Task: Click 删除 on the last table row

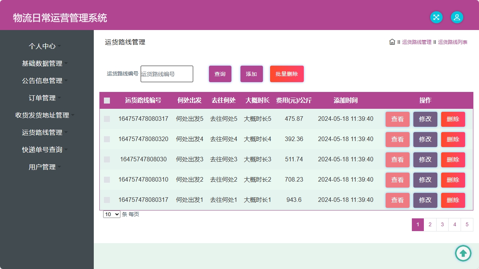Action: click(x=453, y=200)
